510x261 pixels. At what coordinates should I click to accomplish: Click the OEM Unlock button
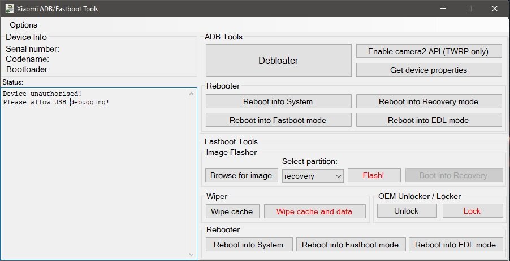click(407, 211)
